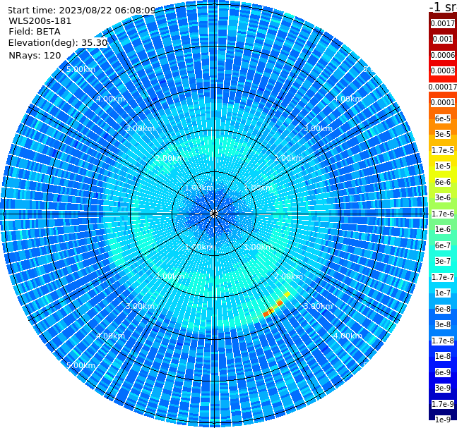This screenshot has width=457, height=428.
Task: Click the 3e-7 colorbar label
Action: pos(442,261)
